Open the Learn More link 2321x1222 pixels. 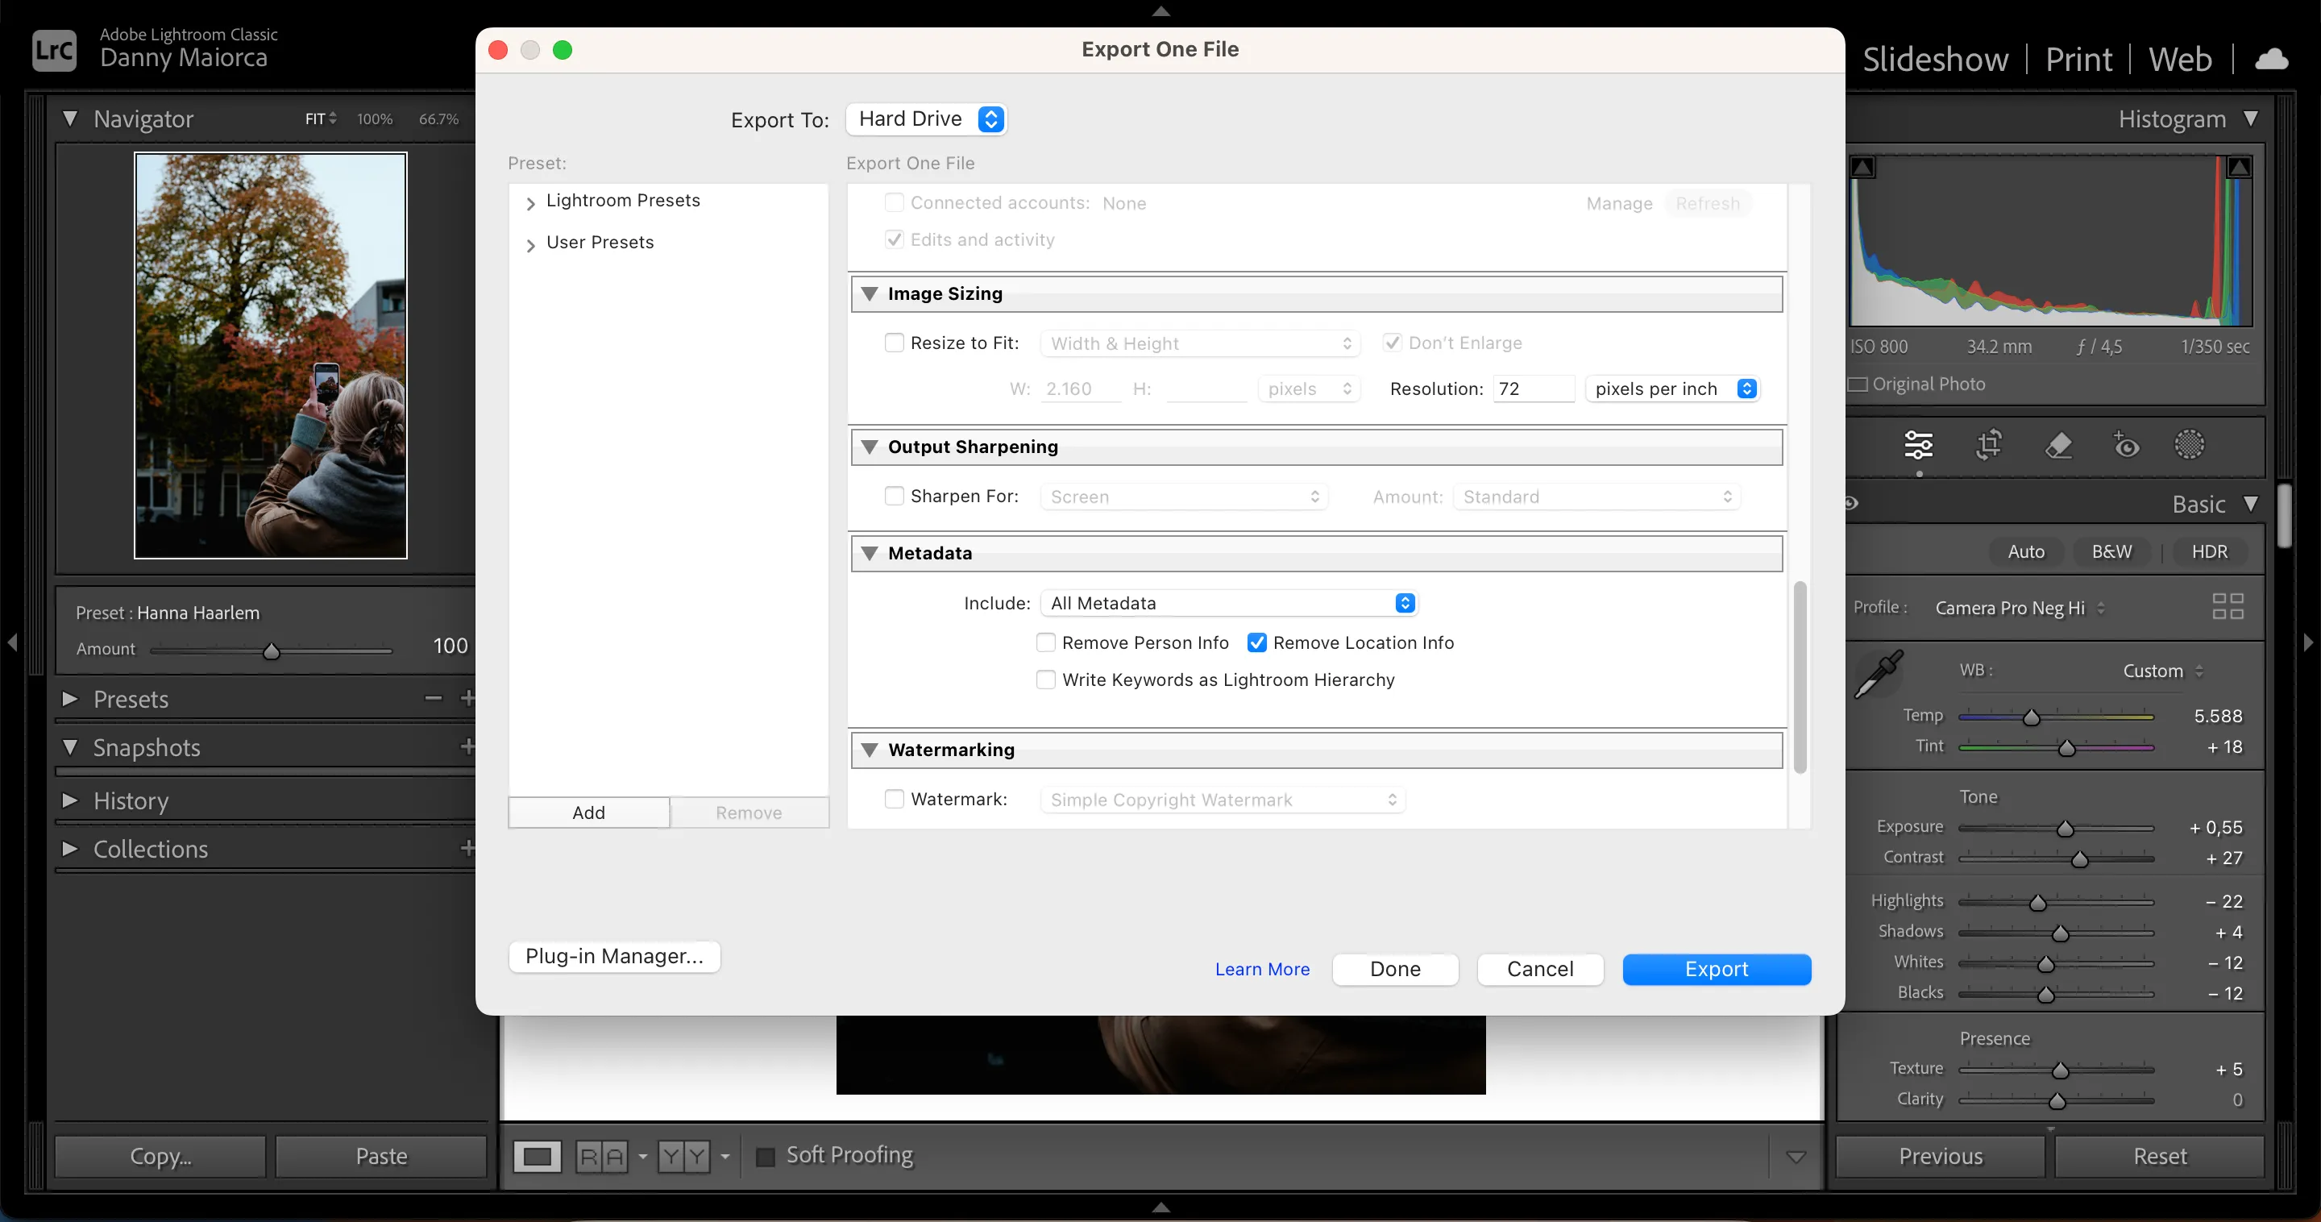pos(1261,969)
